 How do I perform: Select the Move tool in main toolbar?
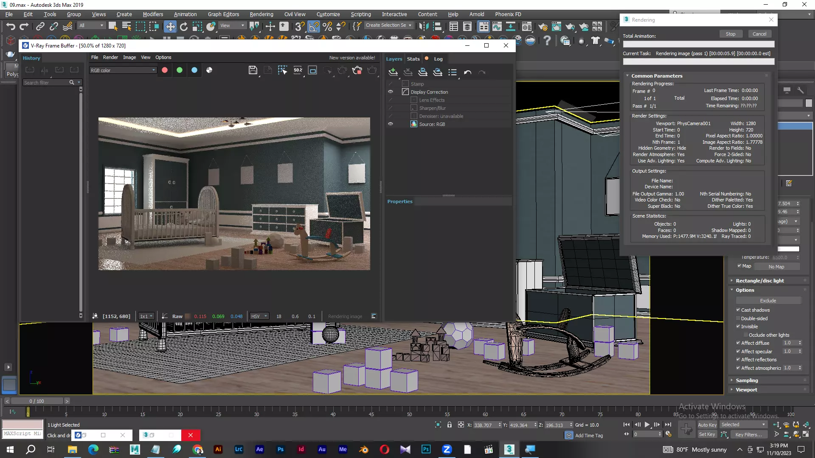tap(170, 27)
